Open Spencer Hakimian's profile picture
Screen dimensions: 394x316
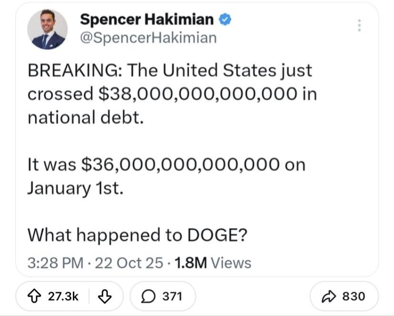coord(48,29)
